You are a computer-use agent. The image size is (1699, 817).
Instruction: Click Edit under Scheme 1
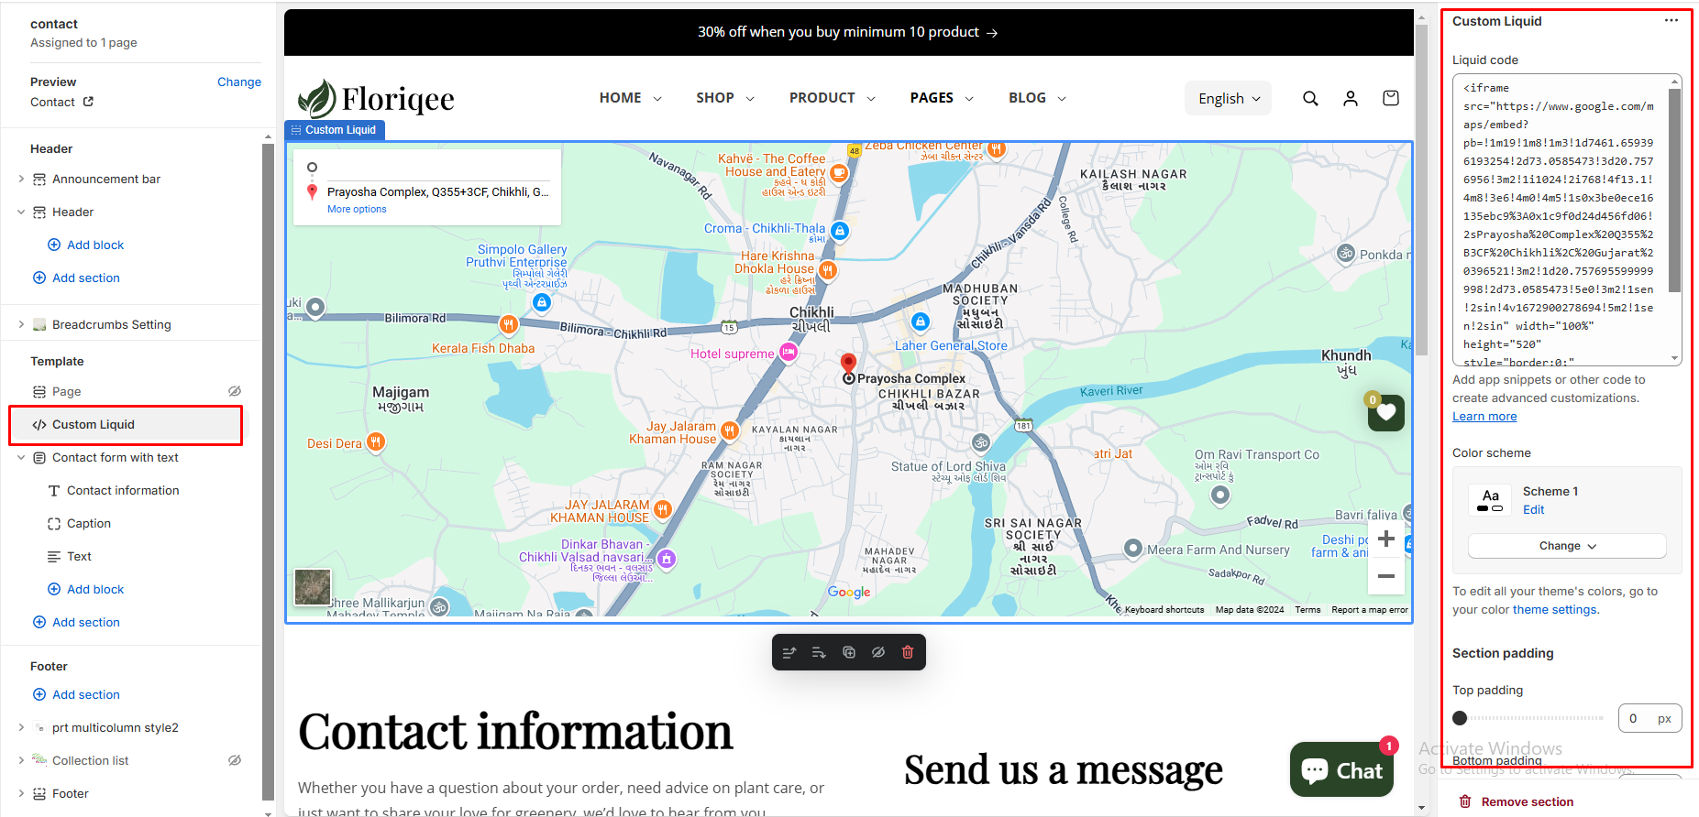point(1534,510)
